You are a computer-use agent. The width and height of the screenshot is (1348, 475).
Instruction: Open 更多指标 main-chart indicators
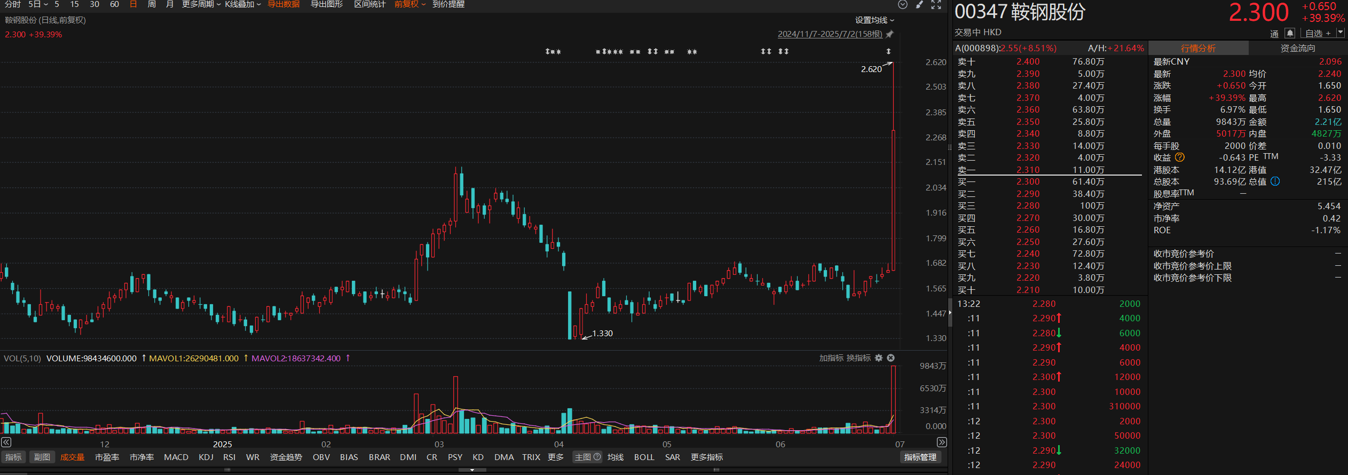[x=707, y=457]
